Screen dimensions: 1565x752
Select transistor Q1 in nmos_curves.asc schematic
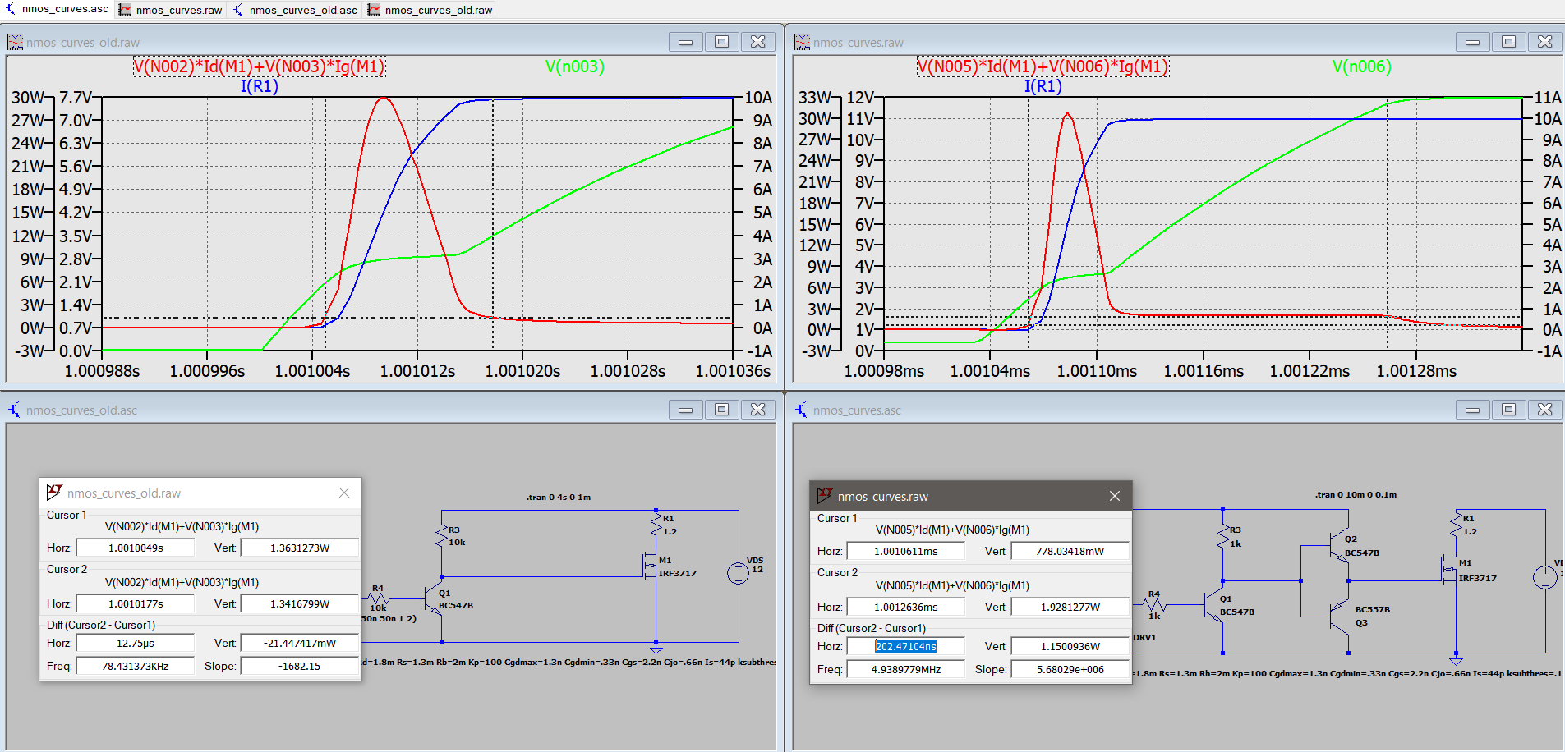click(x=1213, y=606)
